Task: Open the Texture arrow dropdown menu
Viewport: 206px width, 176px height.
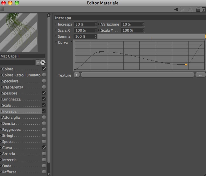Action: click(77, 75)
